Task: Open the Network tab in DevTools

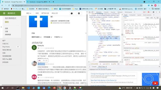Action: tap(120, 12)
